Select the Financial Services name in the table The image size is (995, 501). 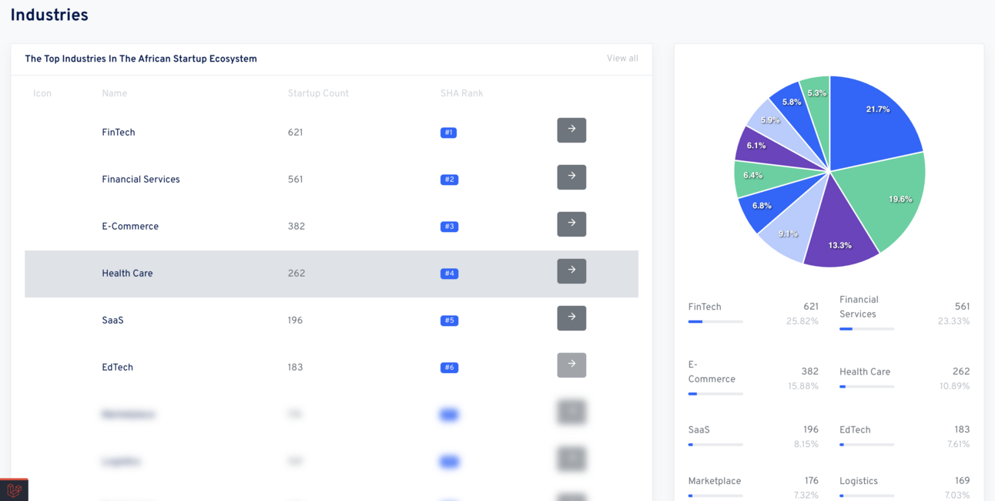point(141,180)
